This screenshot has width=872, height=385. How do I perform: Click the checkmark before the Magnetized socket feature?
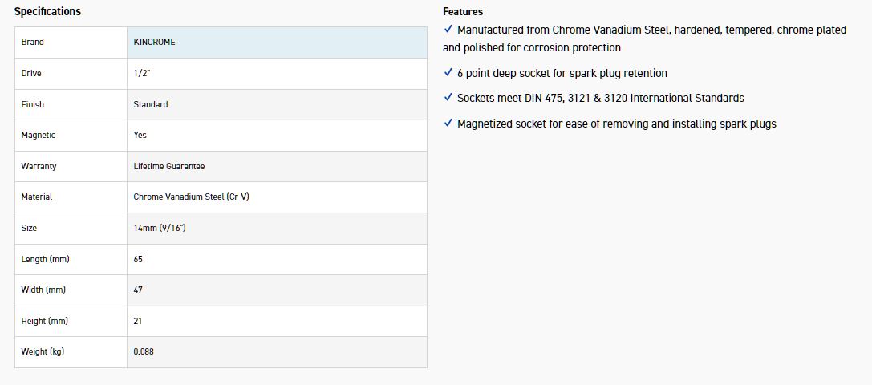pos(448,124)
